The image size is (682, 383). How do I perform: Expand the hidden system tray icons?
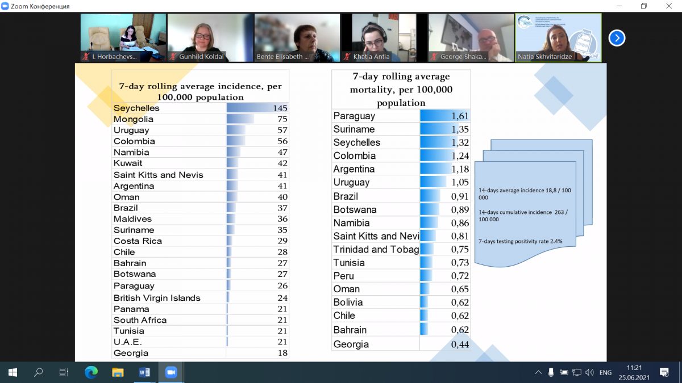pyautogui.click(x=538, y=373)
